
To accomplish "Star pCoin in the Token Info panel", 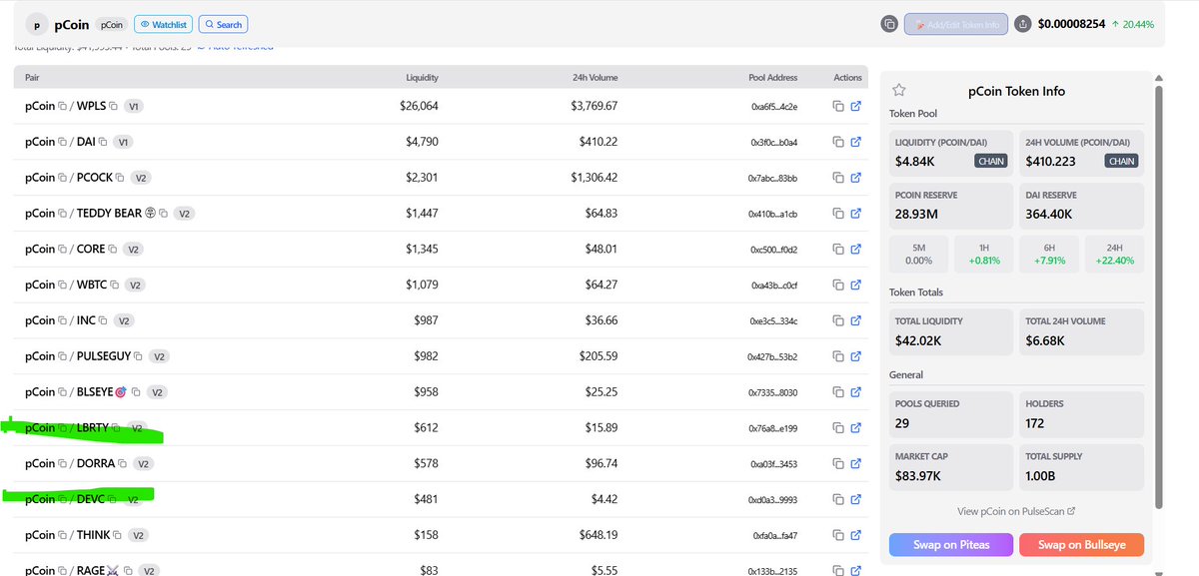I will pos(899,90).
